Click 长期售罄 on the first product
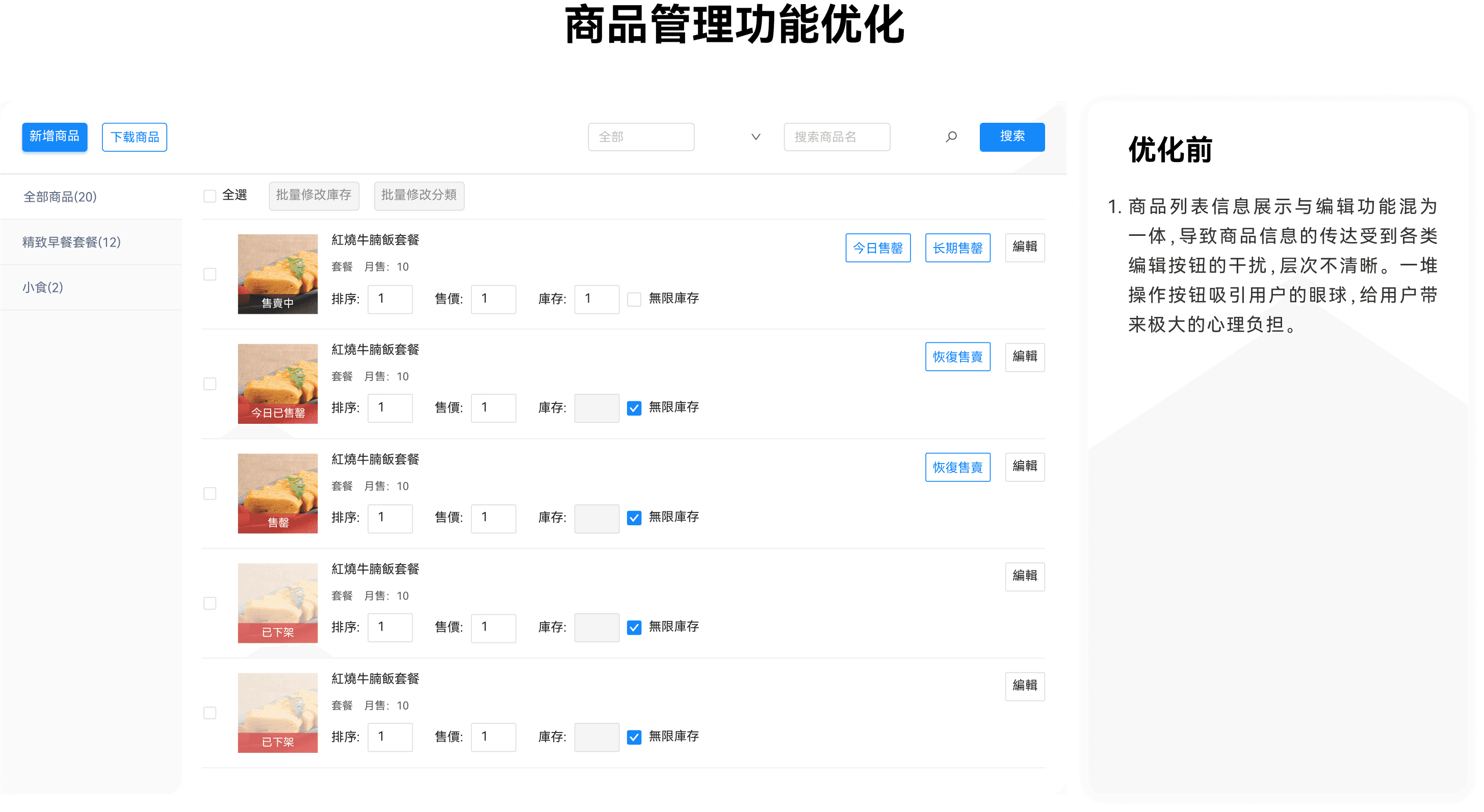The width and height of the screenshot is (1484, 812). tap(957, 248)
